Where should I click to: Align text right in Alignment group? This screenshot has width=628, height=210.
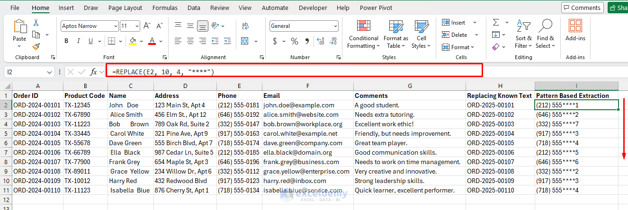coord(203,41)
